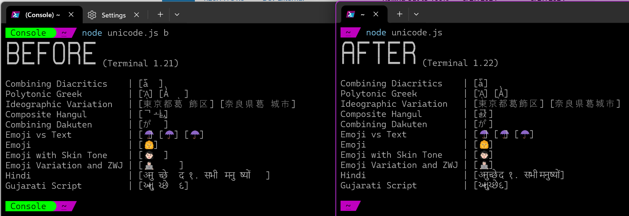
Task: Open the Settings tab
Action: point(114,15)
